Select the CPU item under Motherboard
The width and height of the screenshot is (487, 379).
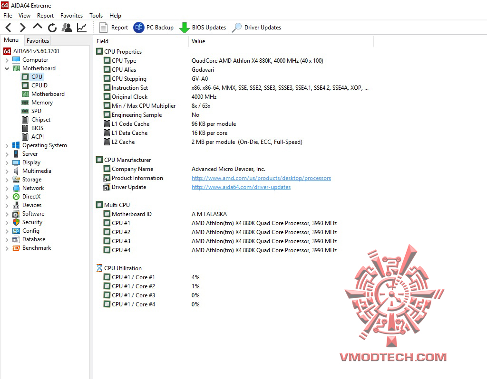(37, 76)
